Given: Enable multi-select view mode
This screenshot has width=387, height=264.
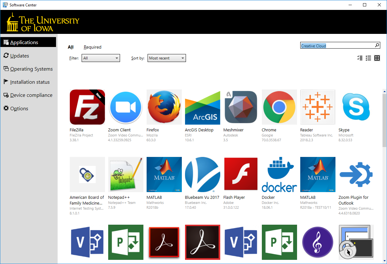Looking at the screenshot, I should pyautogui.click(x=359, y=58).
